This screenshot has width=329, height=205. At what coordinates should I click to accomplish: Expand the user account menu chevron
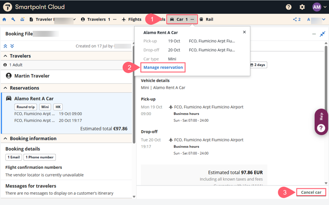coord(325,7)
